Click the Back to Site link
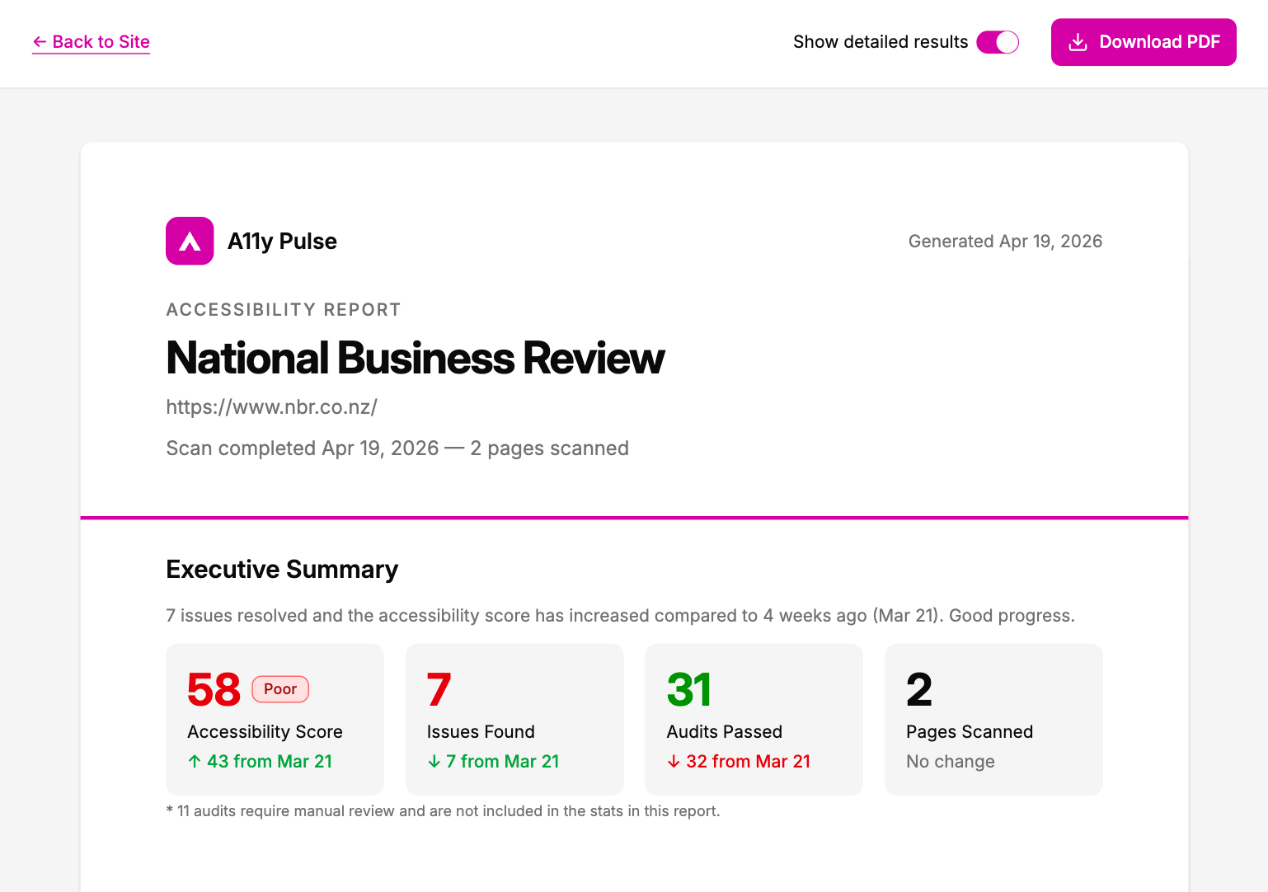 (91, 42)
